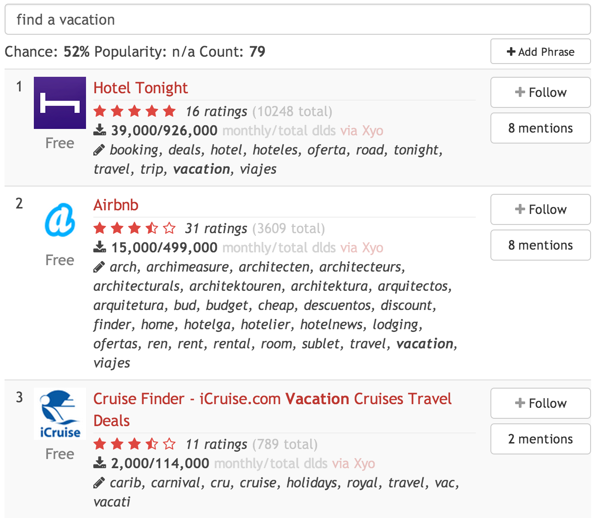The image size is (597, 518).
Task: Click the Add Phrase button
Action: coord(541,52)
